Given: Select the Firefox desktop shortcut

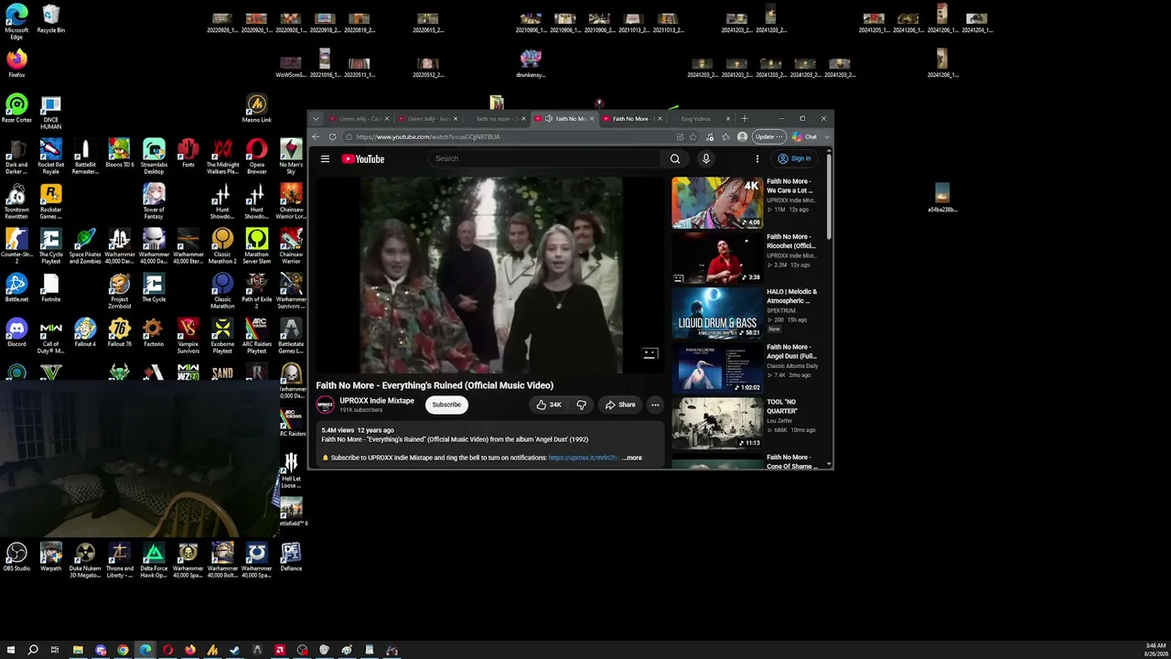Looking at the screenshot, I should tap(16, 64).
